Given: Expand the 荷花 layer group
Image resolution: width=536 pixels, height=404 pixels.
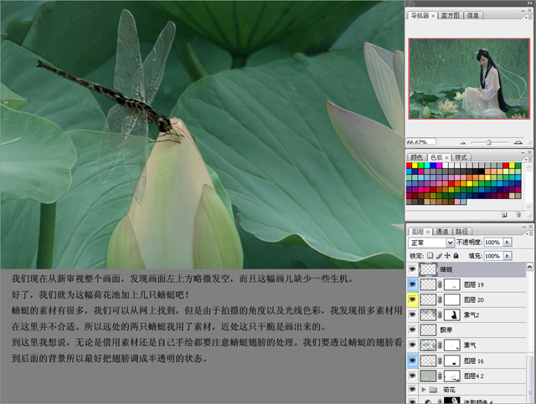Looking at the screenshot, I should [x=424, y=389].
